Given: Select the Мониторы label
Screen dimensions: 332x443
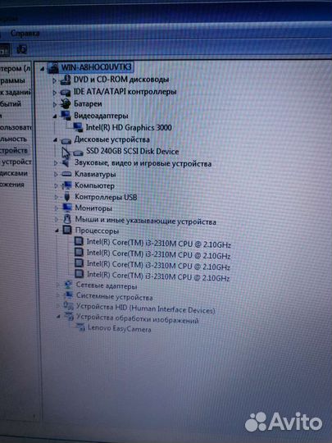Looking at the screenshot, I should [x=93, y=208].
